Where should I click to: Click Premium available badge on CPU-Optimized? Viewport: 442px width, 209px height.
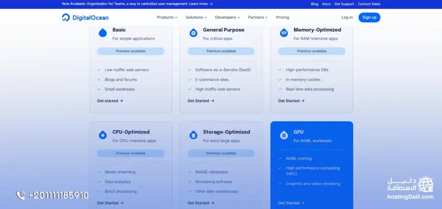(x=130, y=153)
